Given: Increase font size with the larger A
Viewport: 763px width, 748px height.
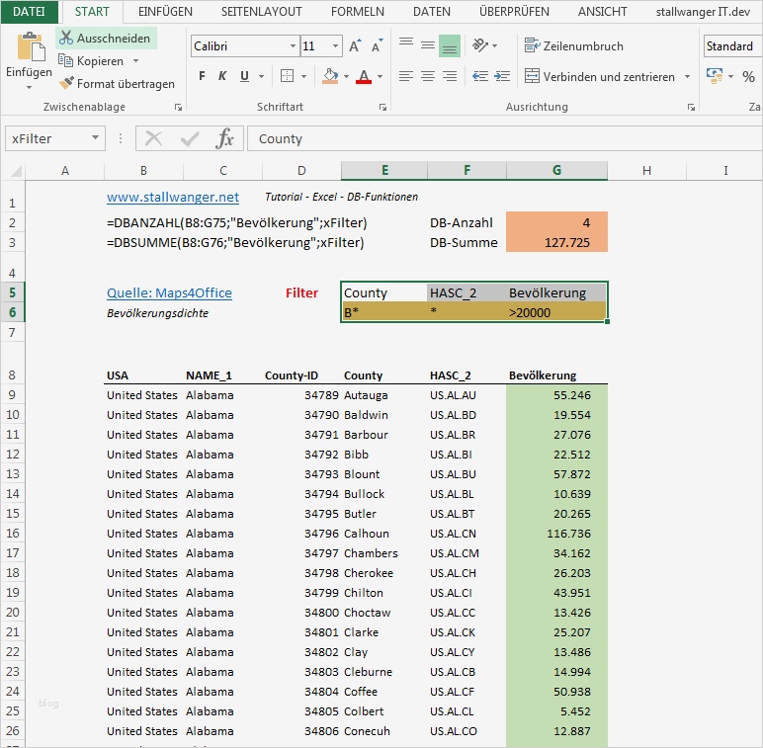Looking at the screenshot, I should coord(355,46).
